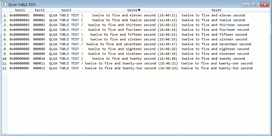This screenshot has width=272, height=136.
Task: Click test2 cell 000010
Action: click(x=39, y=59)
